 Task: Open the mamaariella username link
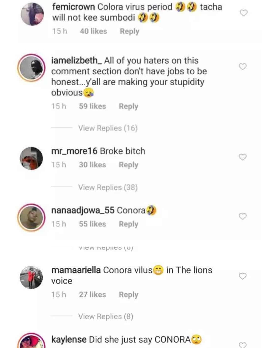76,270
